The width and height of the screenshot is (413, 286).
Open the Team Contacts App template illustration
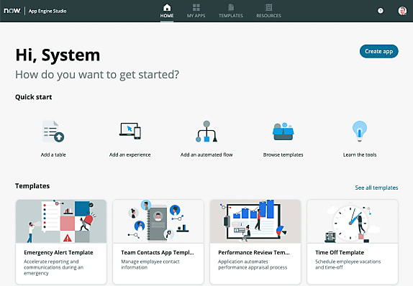[x=158, y=221]
